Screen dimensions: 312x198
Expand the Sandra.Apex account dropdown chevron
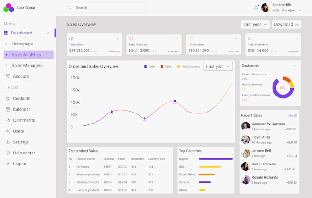pyautogui.click(x=300, y=11)
